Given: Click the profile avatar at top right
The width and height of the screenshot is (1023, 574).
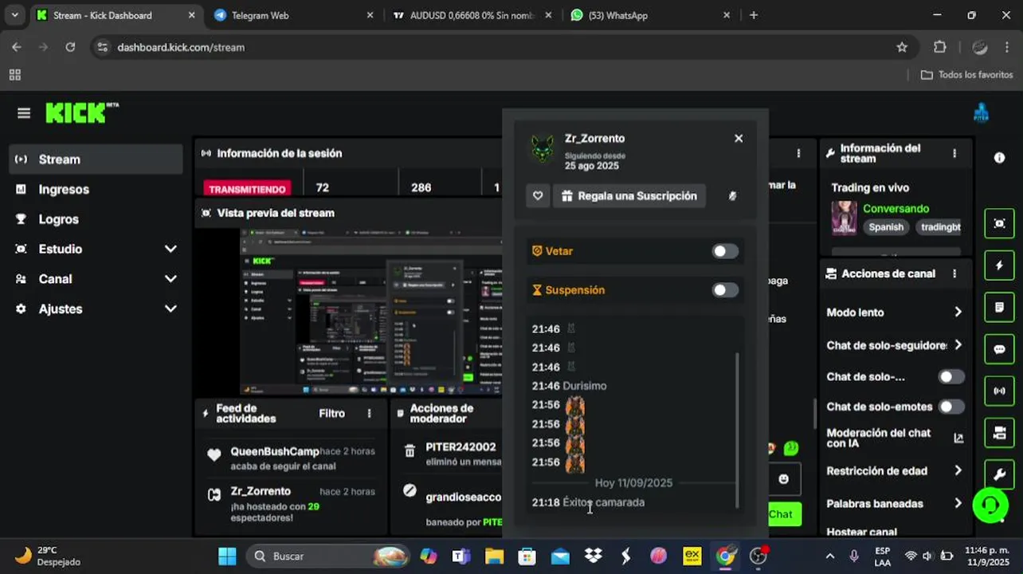Looking at the screenshot, I should pos(981,113).
